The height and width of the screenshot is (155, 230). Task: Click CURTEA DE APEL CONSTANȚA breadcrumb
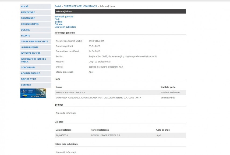point(80,6)
